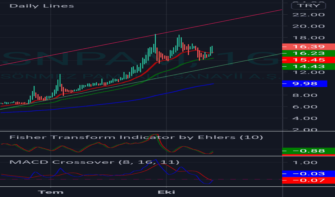Image resolution: width=335 pixels, height=197 pixels.
Task: Select the 16.39 price label
Action: (308, 47)
